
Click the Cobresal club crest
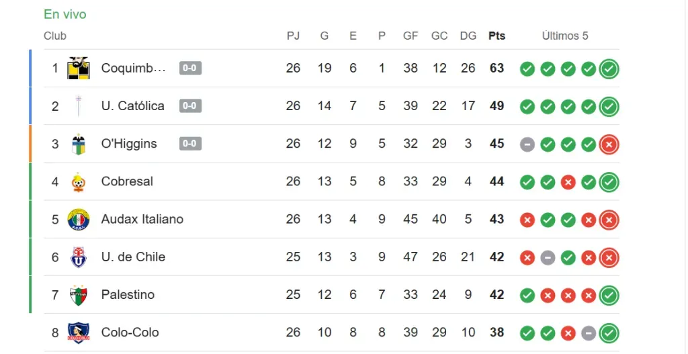[79, 182]
